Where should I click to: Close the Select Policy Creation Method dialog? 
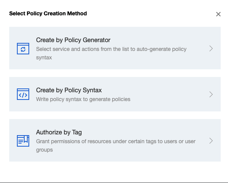coord(218,14)
